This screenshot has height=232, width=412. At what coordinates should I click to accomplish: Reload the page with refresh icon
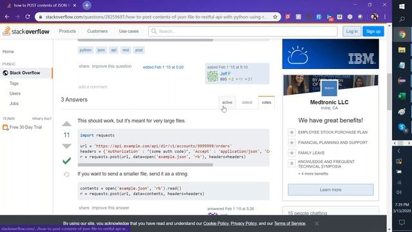coord(28,17)
